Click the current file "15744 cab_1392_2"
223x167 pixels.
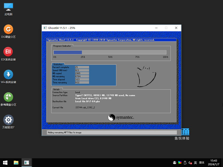click(x=85, y=107)
